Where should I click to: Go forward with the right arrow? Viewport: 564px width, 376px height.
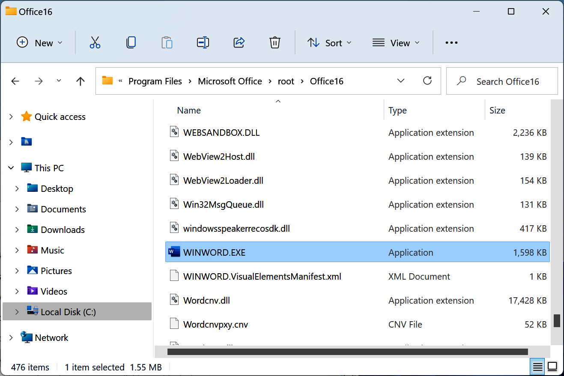point(39,81)
